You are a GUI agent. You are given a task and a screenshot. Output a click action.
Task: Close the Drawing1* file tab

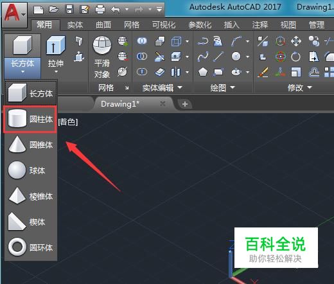click(163, 104)
